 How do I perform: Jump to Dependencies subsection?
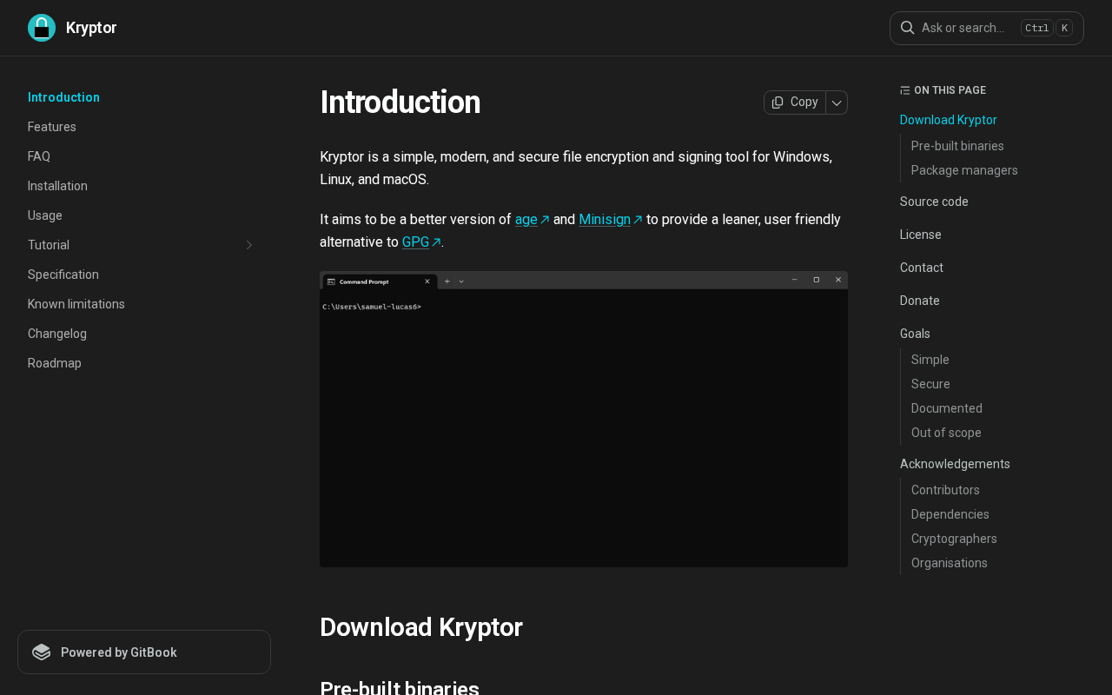tap(950, 514)
